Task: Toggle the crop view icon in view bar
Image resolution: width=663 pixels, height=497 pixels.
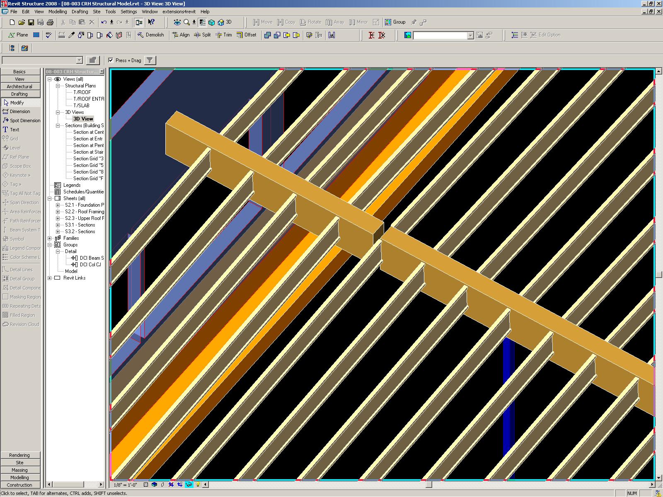Action: (171, 484)
